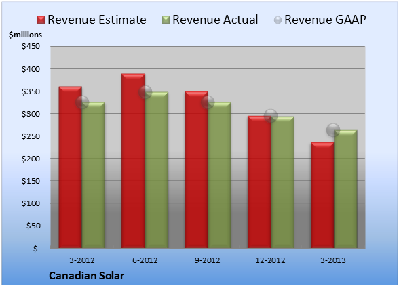This screenshot has width=399, height=286.
Task: Click the 3-2013 green actual bar
Action: tap(345, 189)
